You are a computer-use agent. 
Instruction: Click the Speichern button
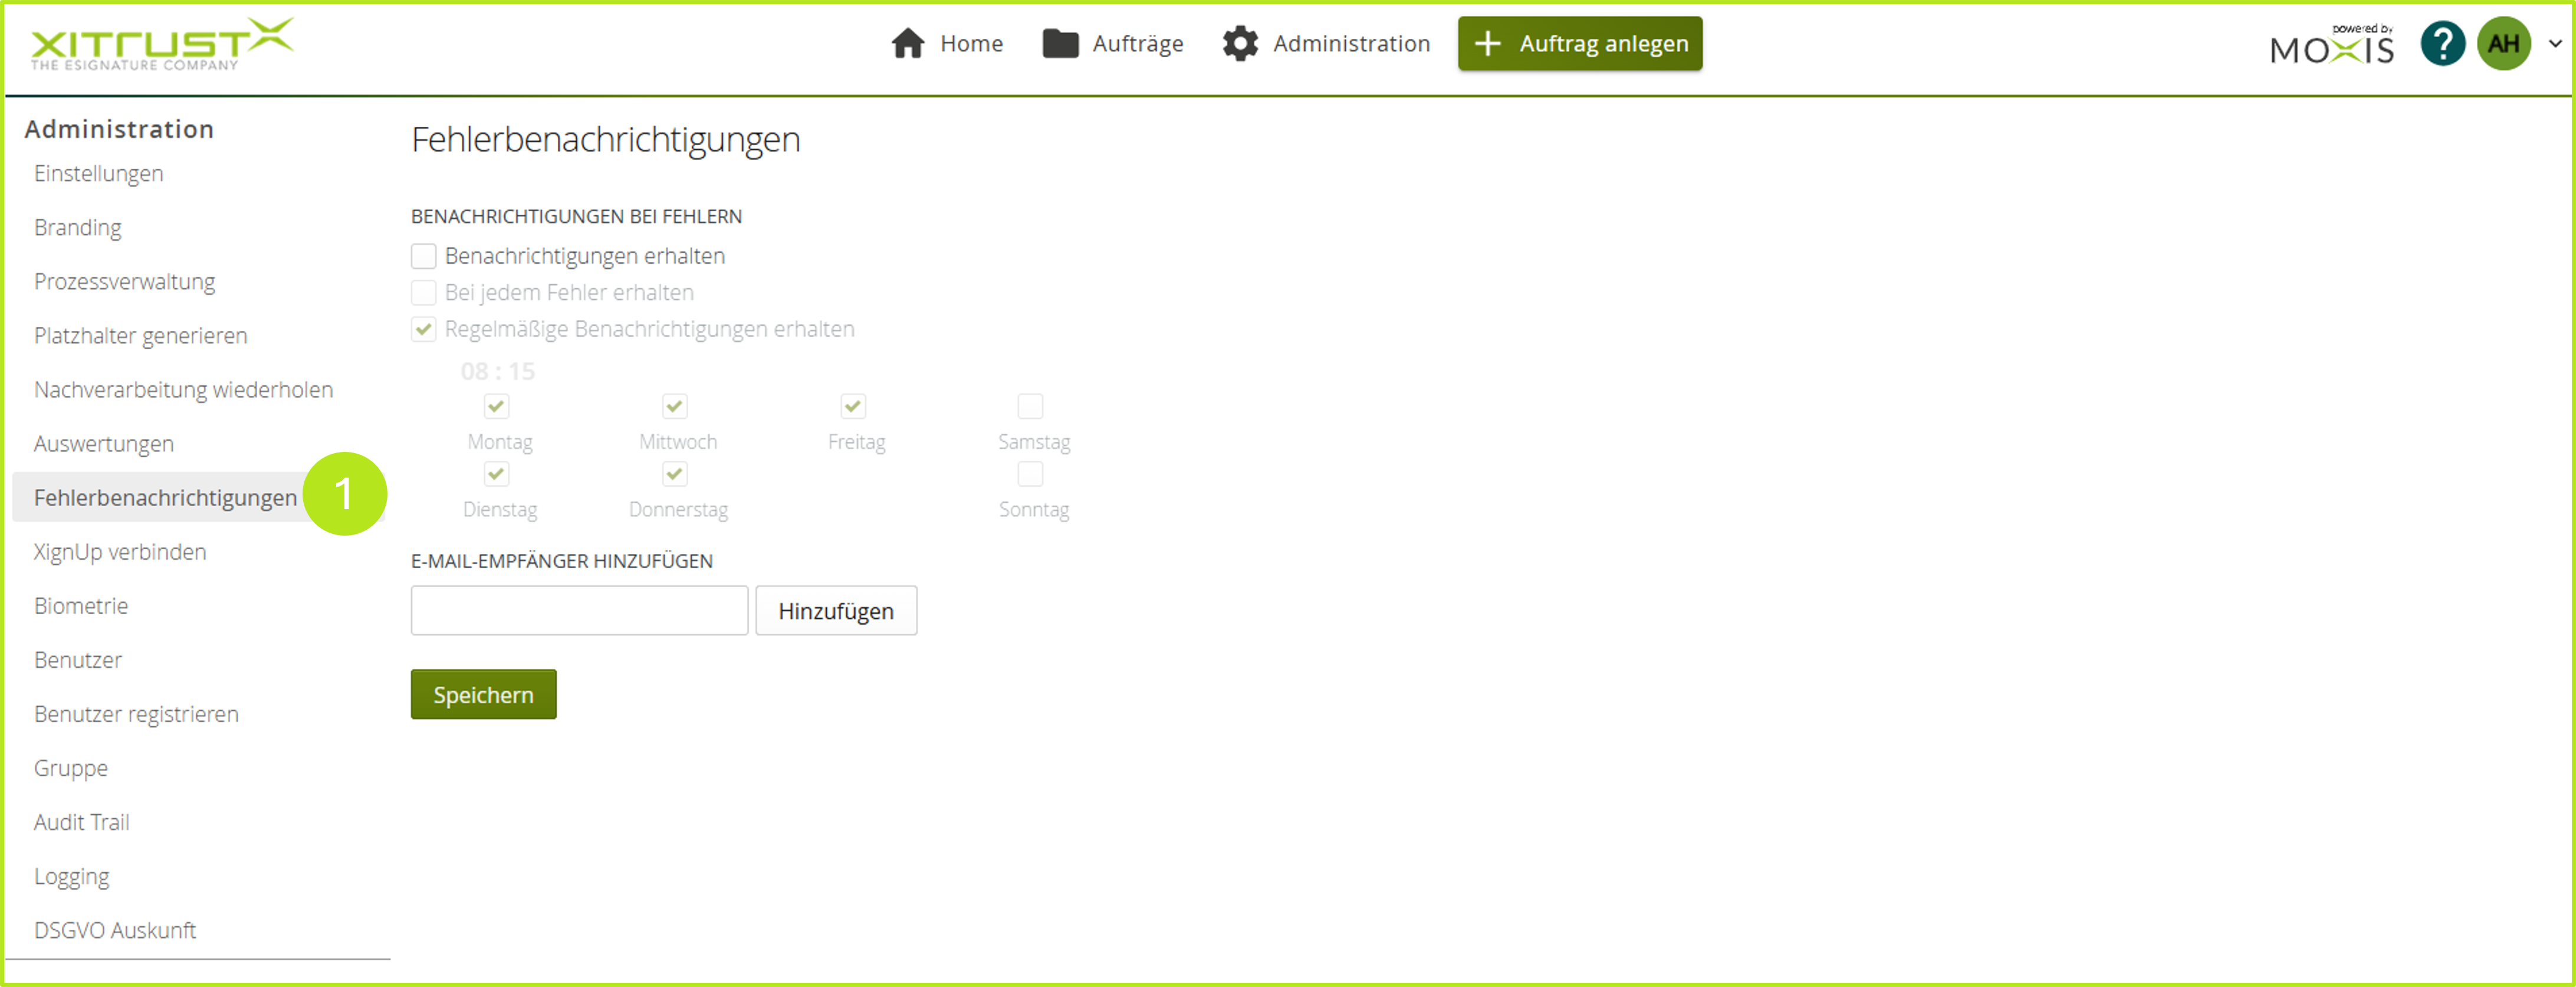[x=483, y=695]
